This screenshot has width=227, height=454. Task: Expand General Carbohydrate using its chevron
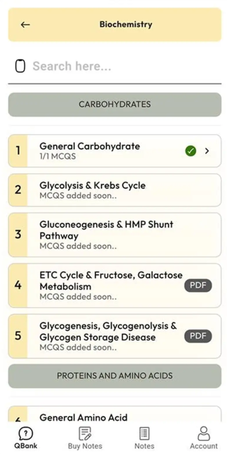pos(207,151)
